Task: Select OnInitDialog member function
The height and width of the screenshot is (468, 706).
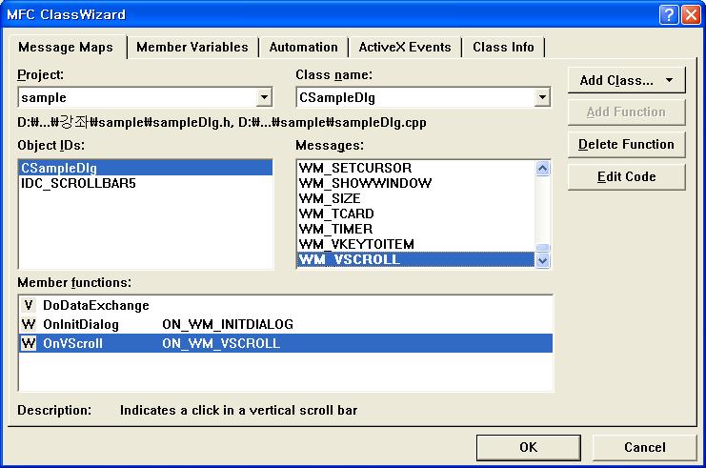Action: 286,324
